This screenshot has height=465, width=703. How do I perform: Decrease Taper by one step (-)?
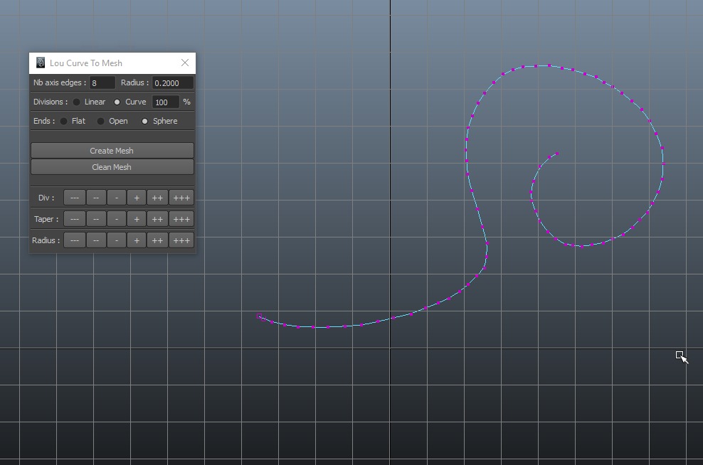(x=117, y=219)
